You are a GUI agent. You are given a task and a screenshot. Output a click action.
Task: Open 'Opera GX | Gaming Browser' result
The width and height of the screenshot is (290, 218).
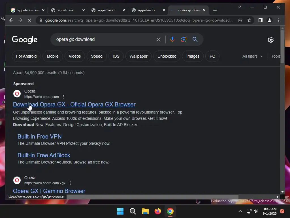pyautogui.click(x=49, y=191)
